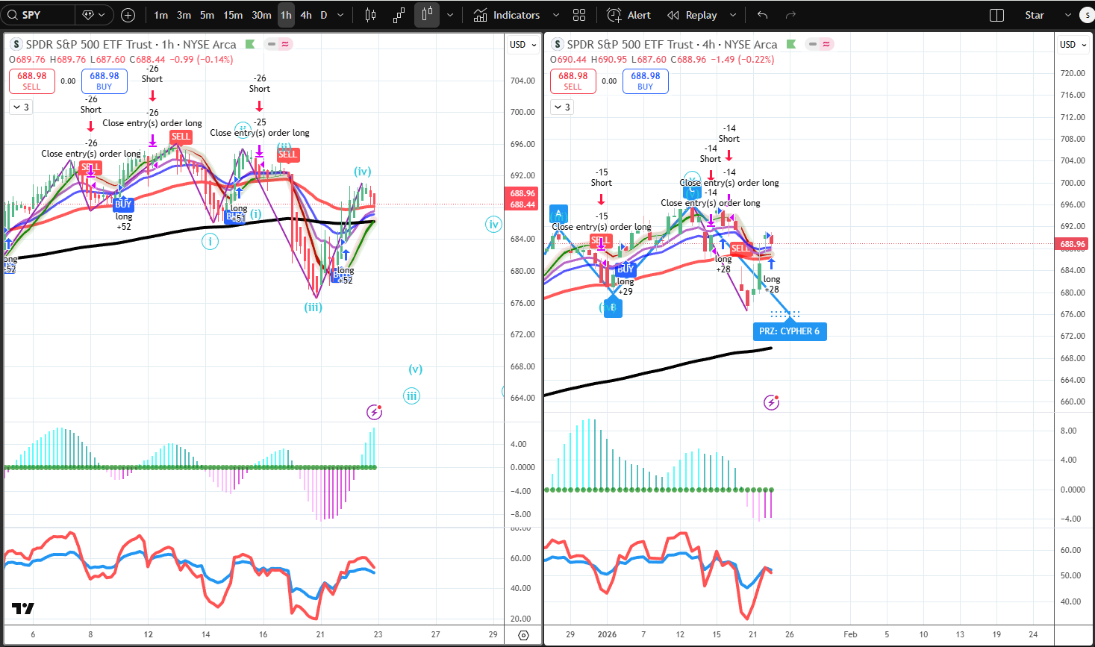The height and width of the screenshot is (647, 1095).
Task: Open the indicator templates grid icon
Action: (x=579, y=15)
